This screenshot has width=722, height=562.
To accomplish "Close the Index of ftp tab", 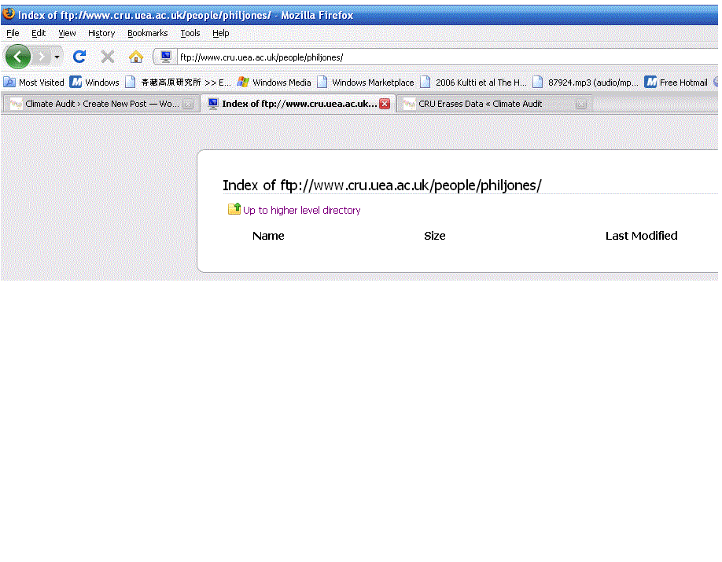I will coord(385,104).
